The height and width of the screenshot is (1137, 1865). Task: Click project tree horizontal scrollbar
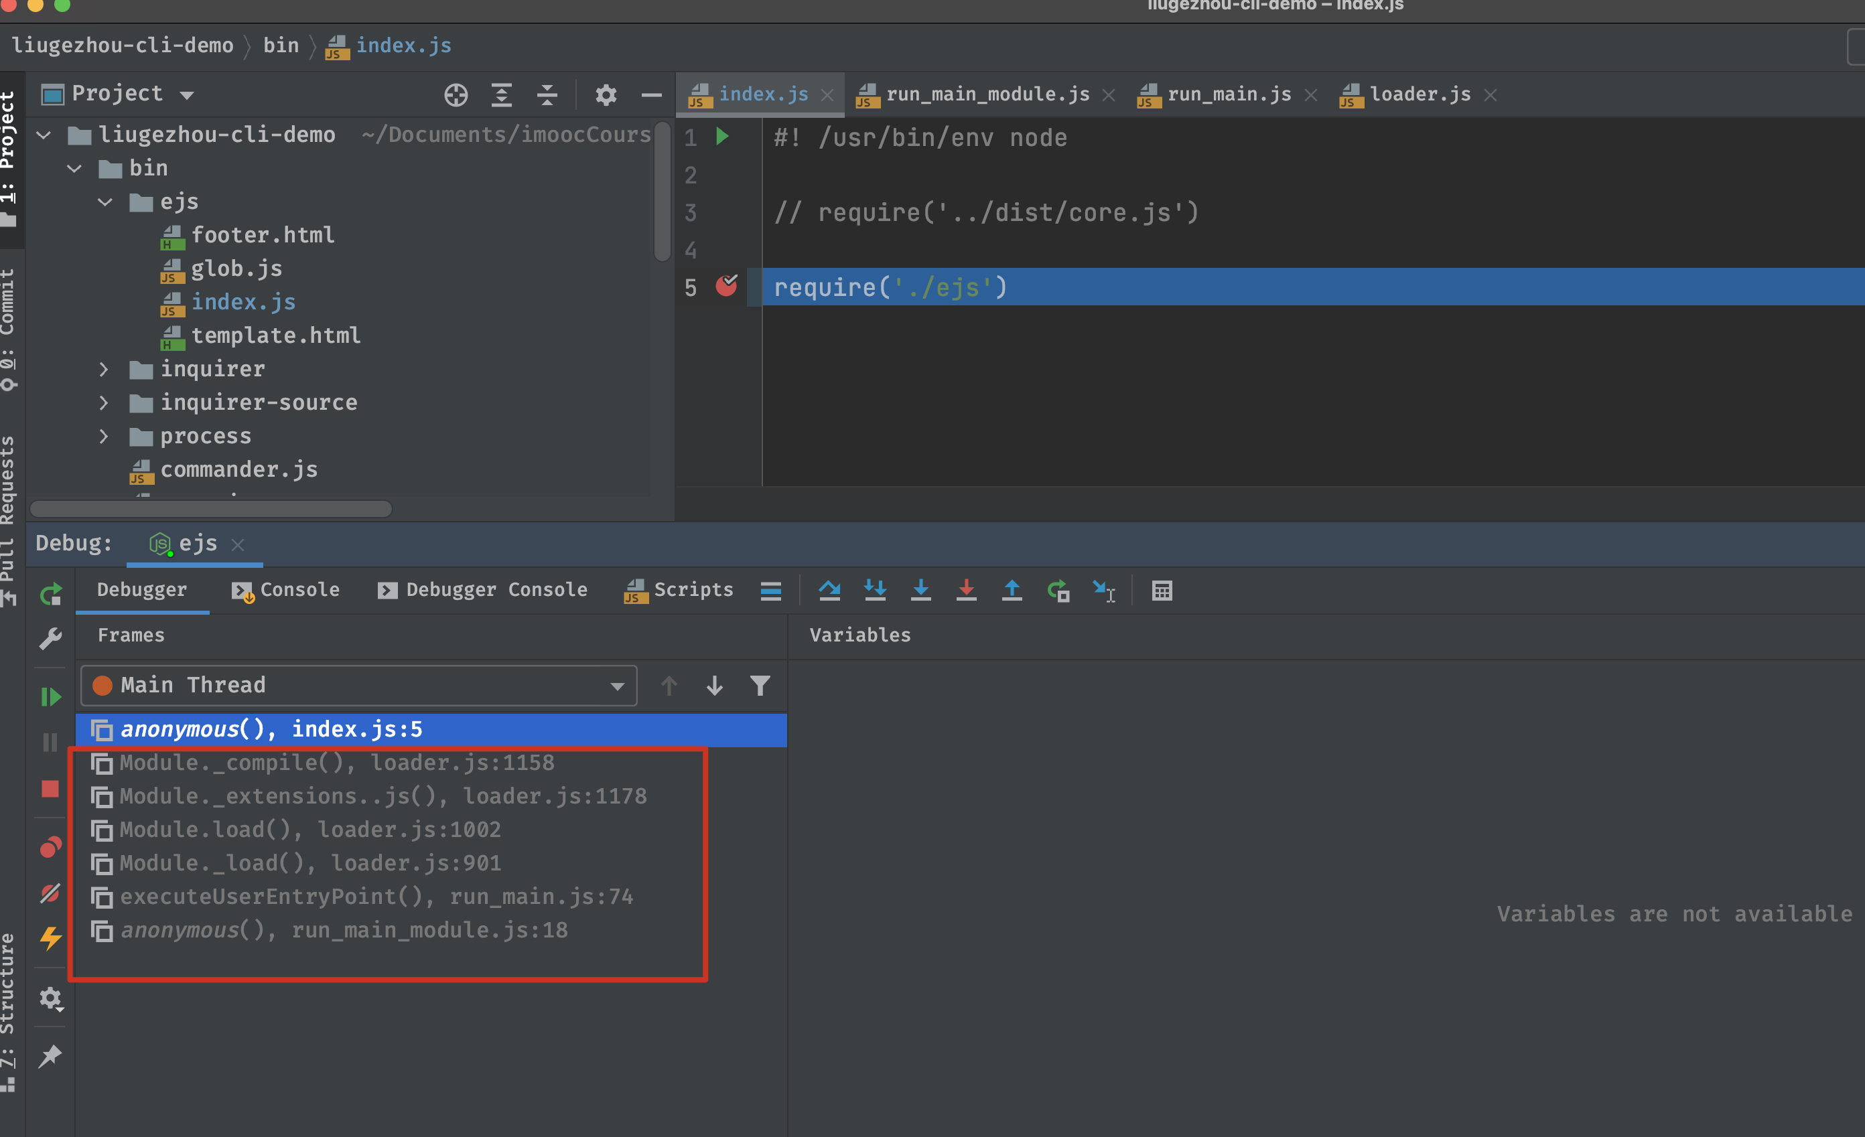[x=211, y=509]
